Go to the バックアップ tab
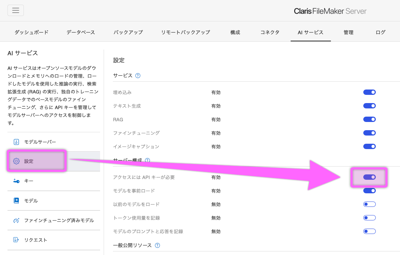Viewport: 400px width, 255px height. [x=128, y=32]
